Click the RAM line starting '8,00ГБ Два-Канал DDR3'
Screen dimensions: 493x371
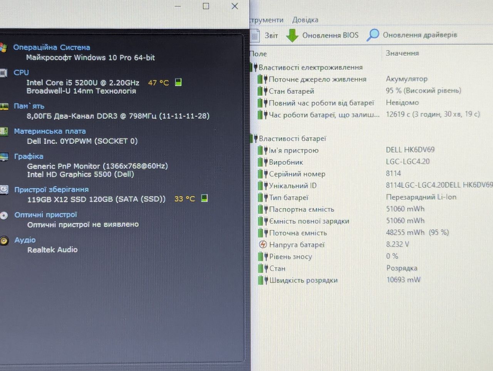(118, 116)
